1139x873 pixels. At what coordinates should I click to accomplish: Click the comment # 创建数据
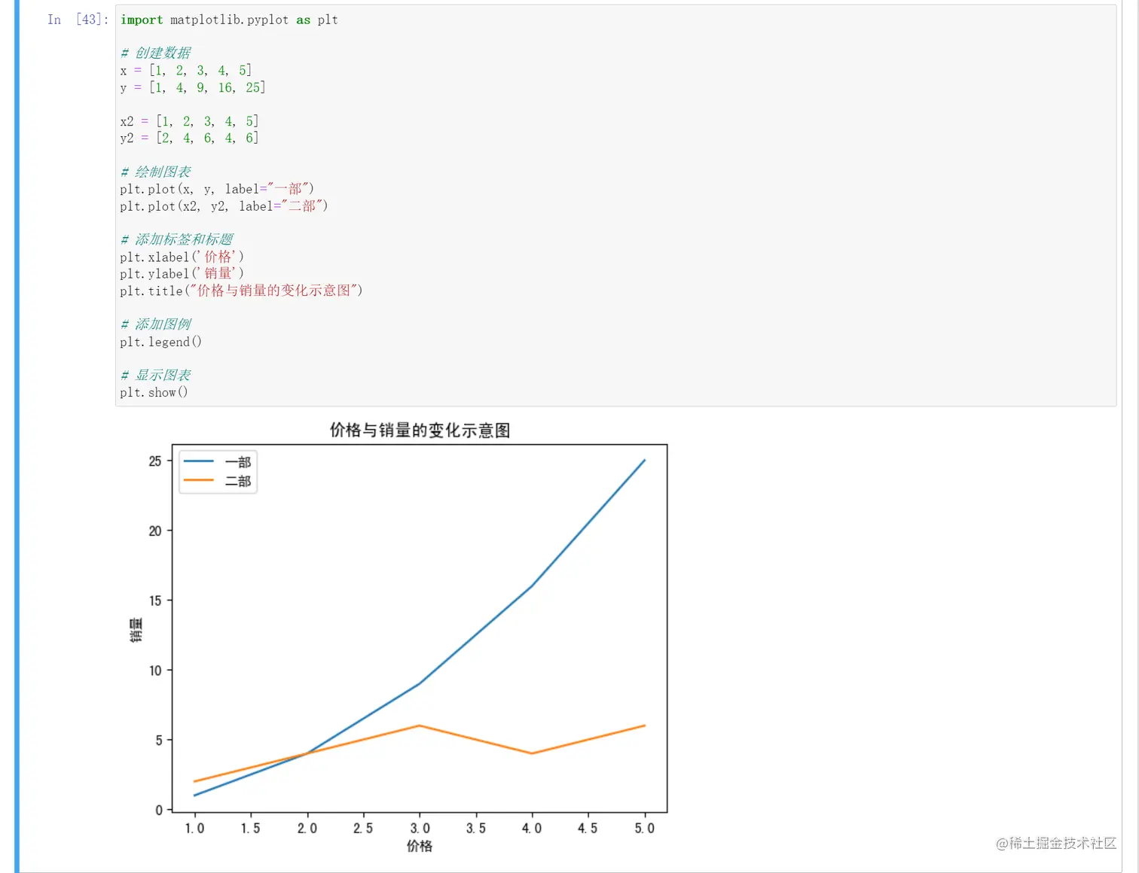[x=155, y=53]
